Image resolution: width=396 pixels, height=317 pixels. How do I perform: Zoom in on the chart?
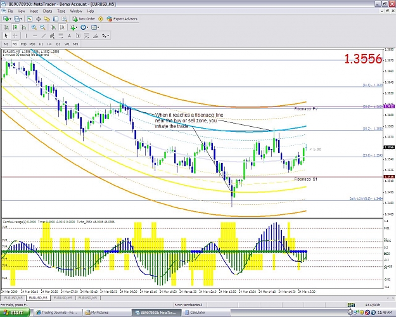34,27
